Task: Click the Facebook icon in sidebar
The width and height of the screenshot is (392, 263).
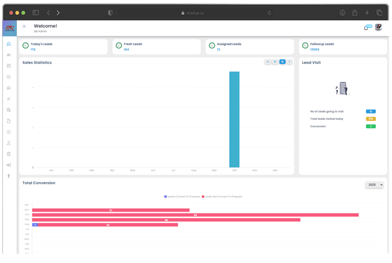Action: 9,176
